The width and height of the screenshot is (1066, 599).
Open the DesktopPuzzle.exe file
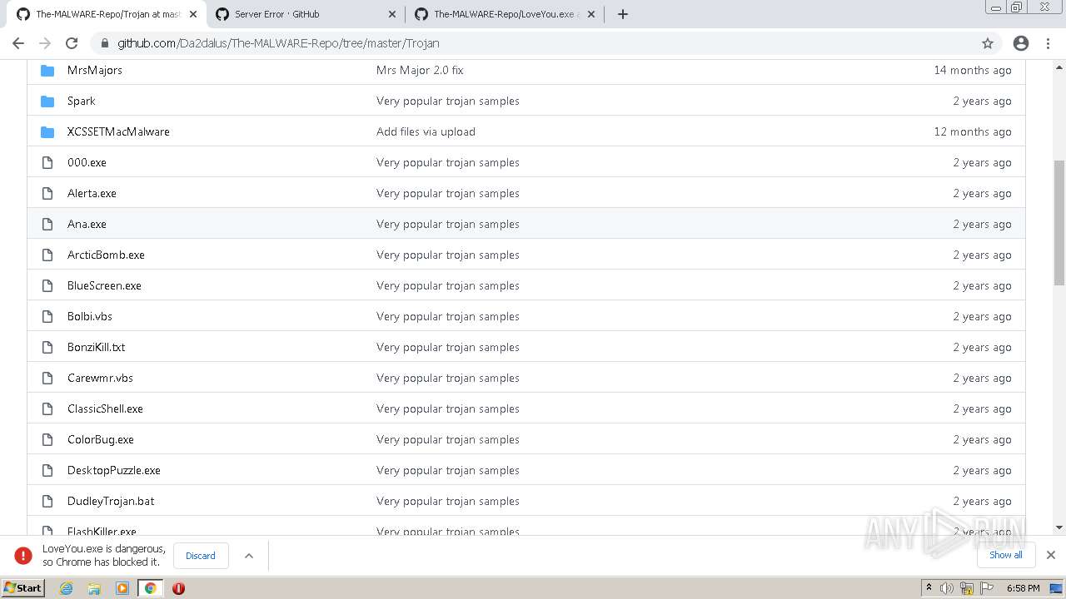click(114, 470)
